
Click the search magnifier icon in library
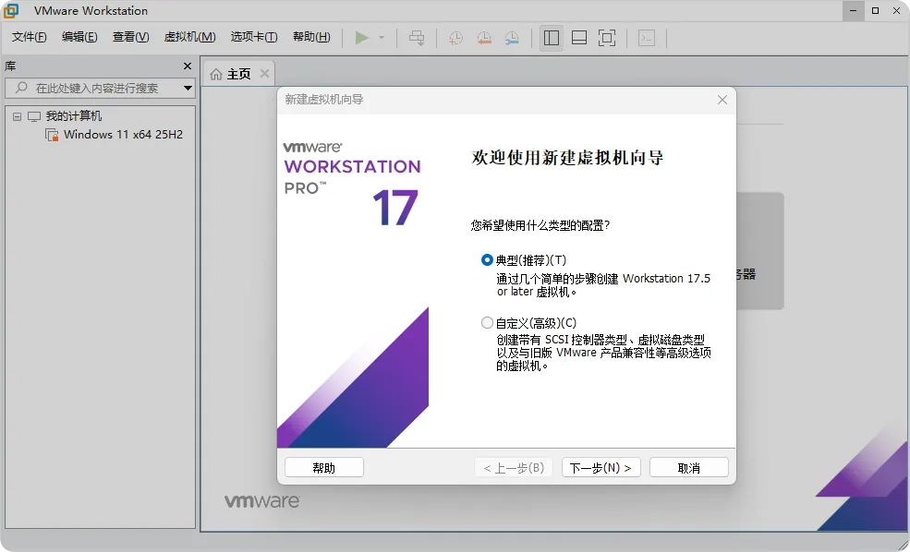pyautogui.click(x=21, y=88)
